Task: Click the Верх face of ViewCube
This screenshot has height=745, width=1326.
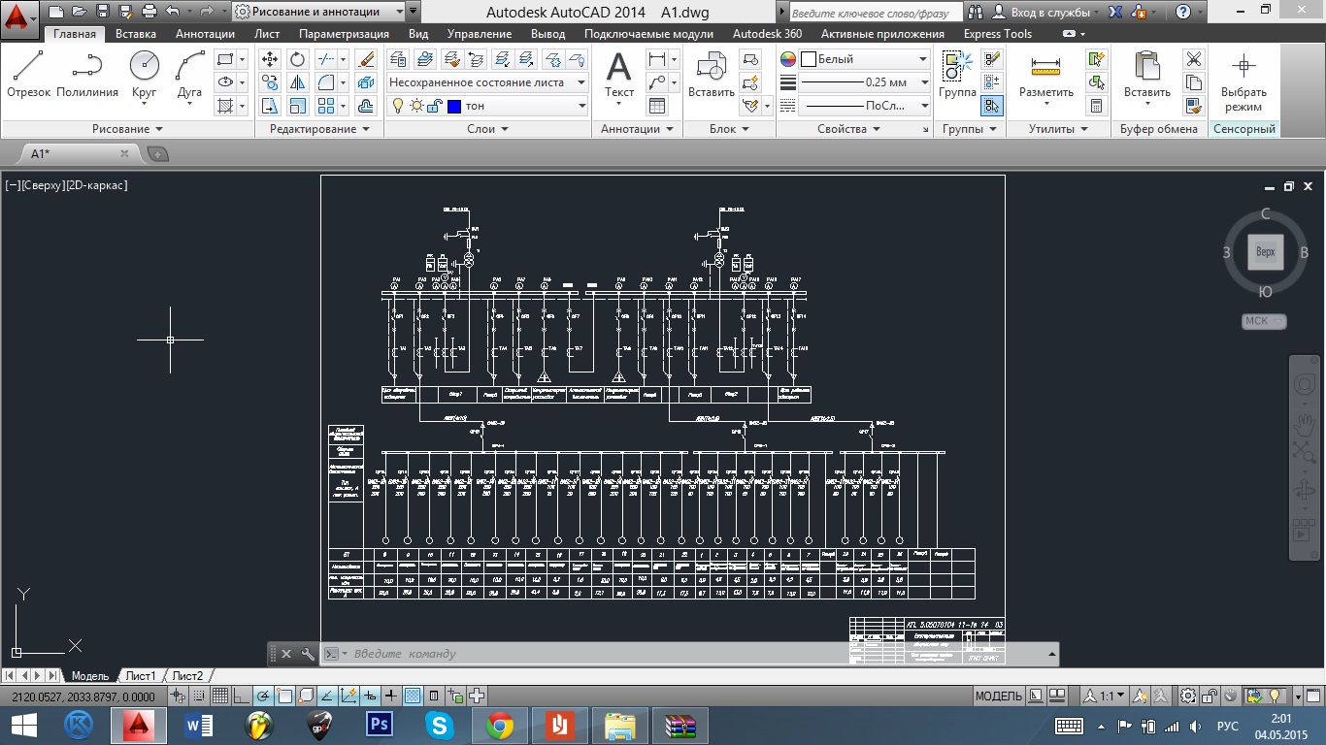Action: pyautogui.click(x=1266, y=251)
